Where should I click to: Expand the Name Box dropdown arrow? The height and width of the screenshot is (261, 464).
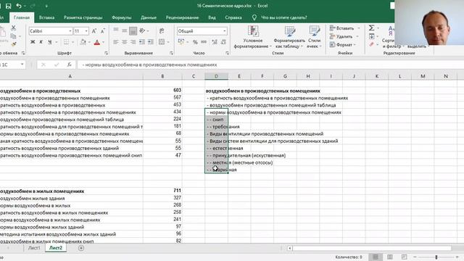point(22,65)
